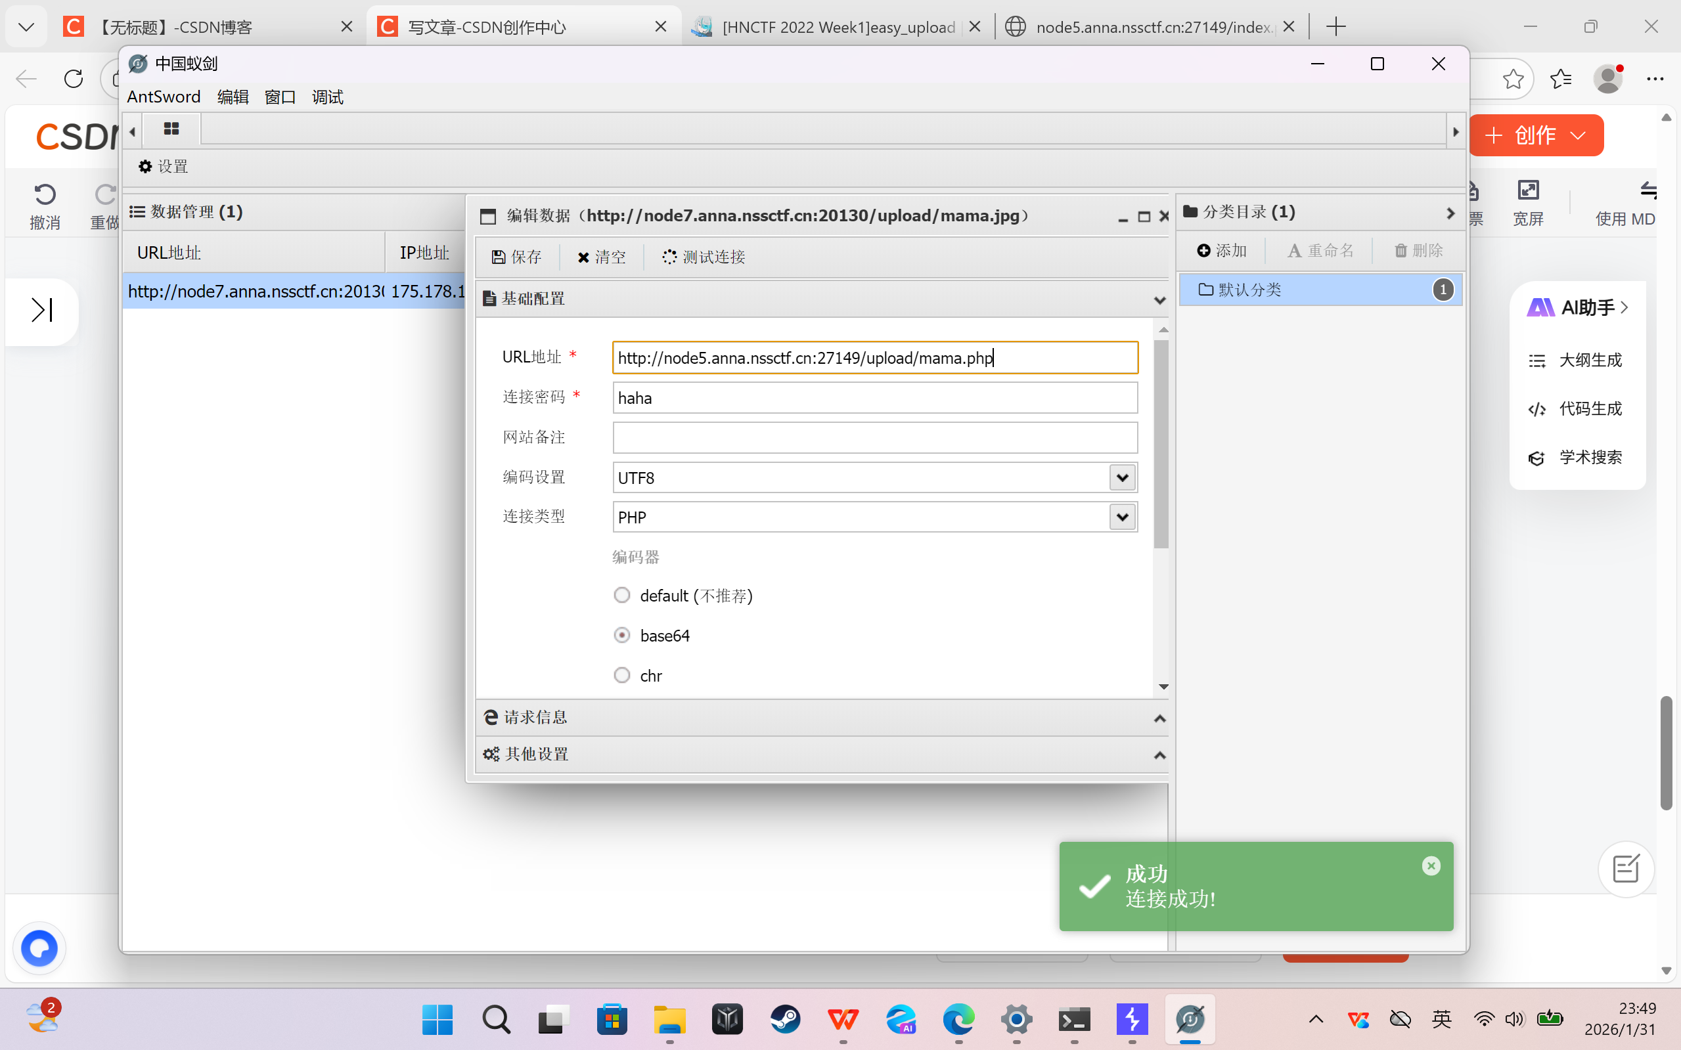Open the 编码设置 UTF8 dropdown

point(1122,477)
